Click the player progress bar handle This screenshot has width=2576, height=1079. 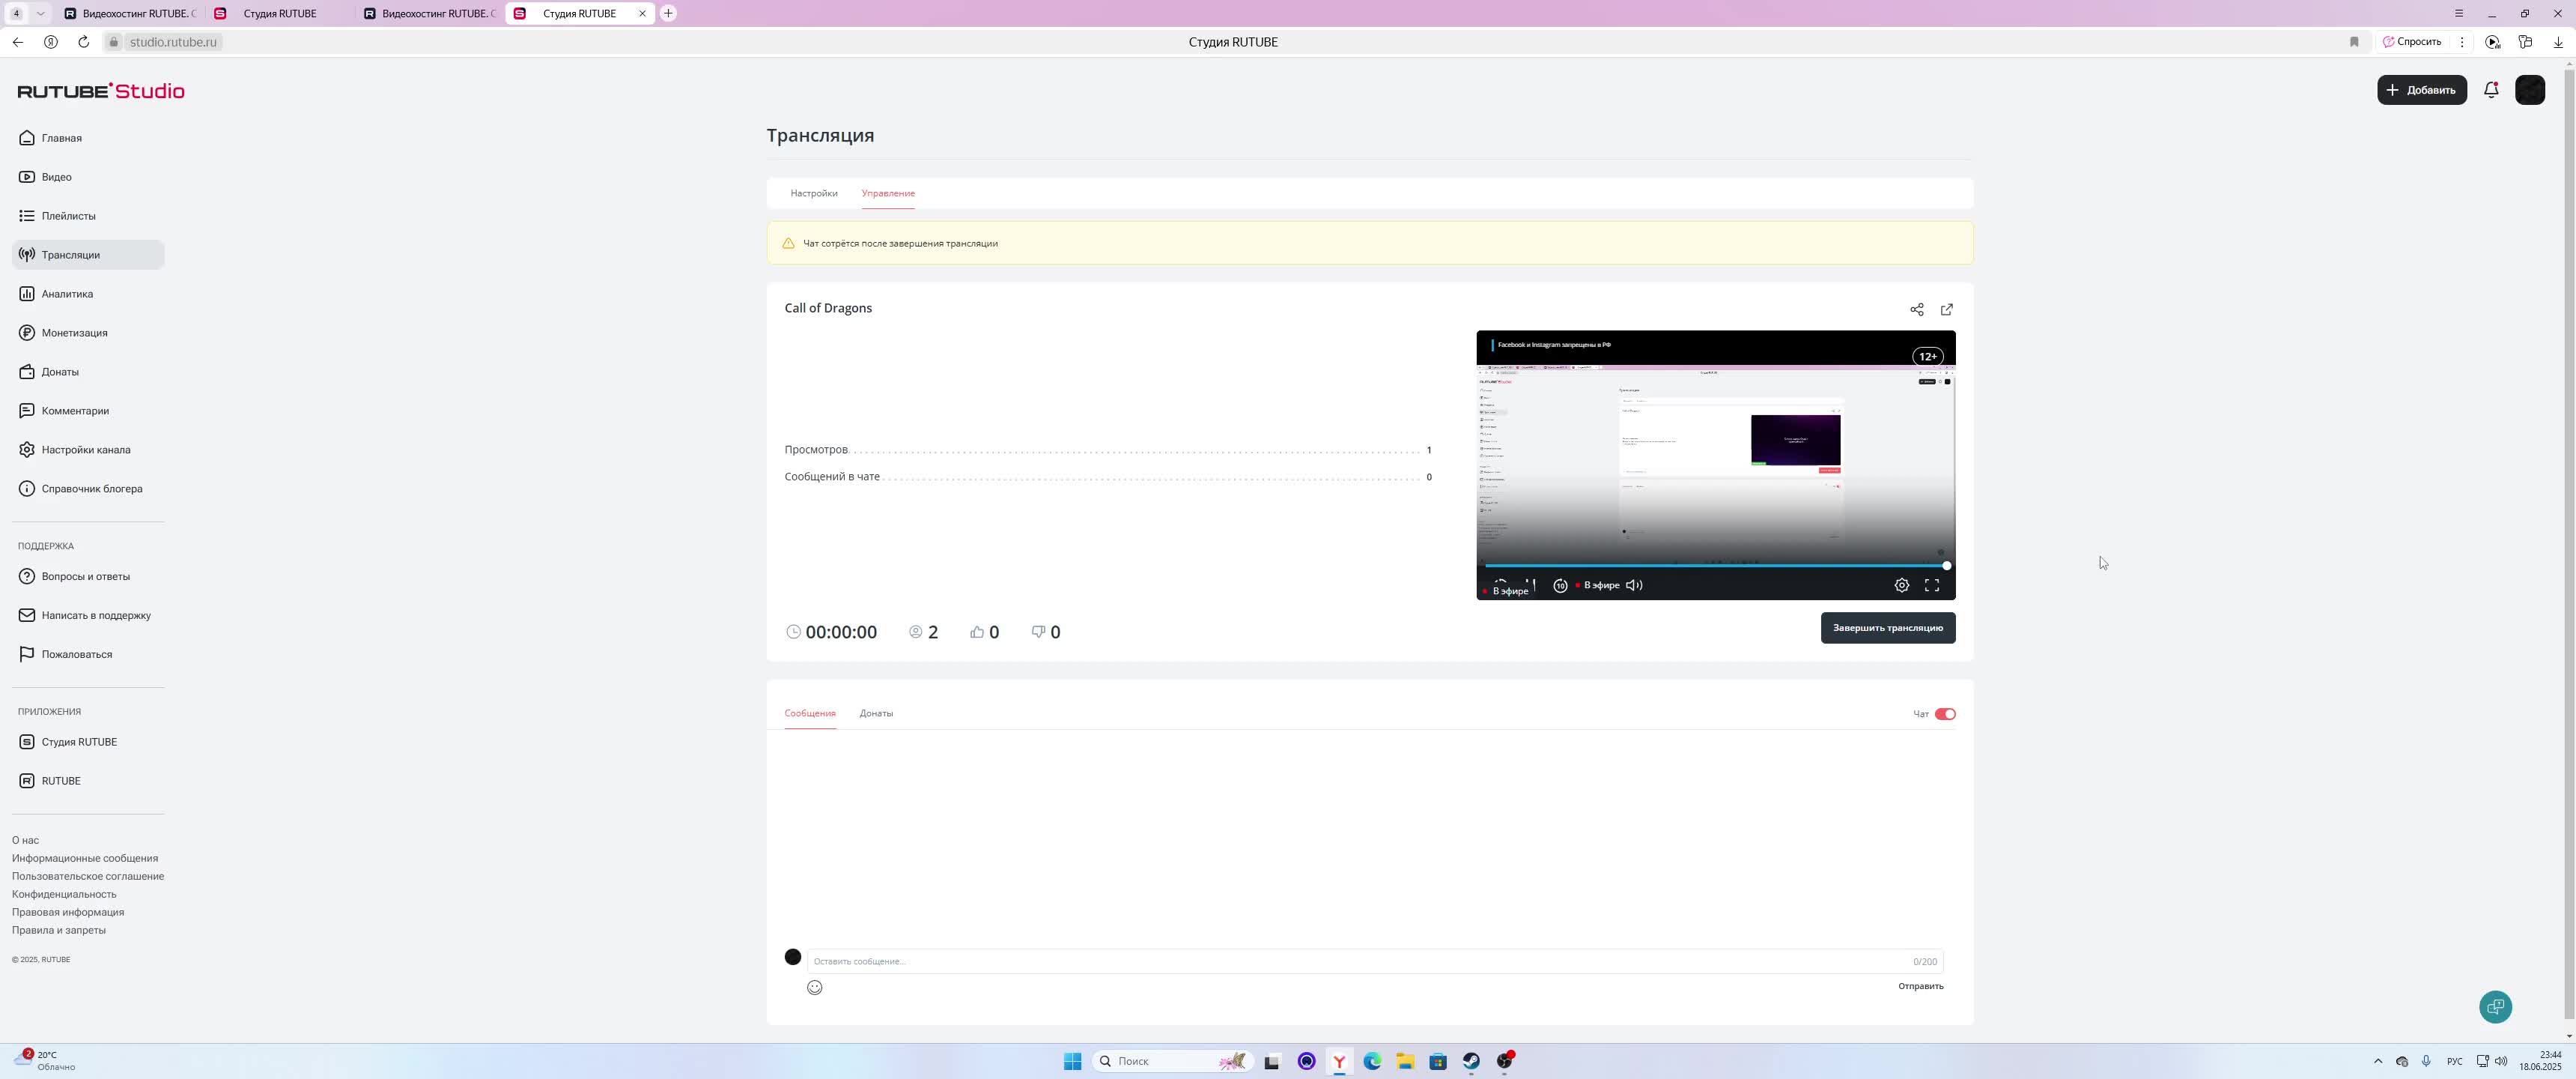1947,566
